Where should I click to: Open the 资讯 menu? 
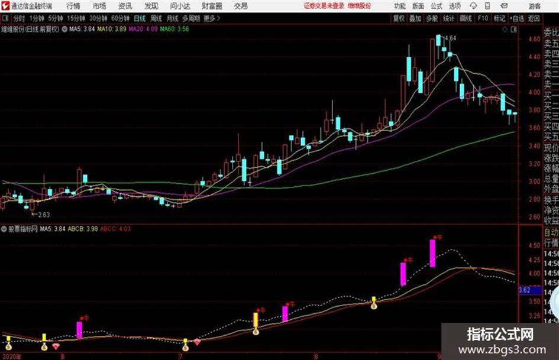coord(125,6)
